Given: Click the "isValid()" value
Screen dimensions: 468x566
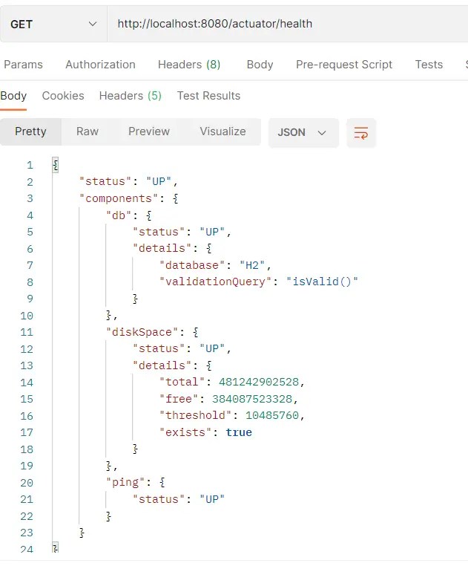Looking at the screenshot, I should [322, 282].
